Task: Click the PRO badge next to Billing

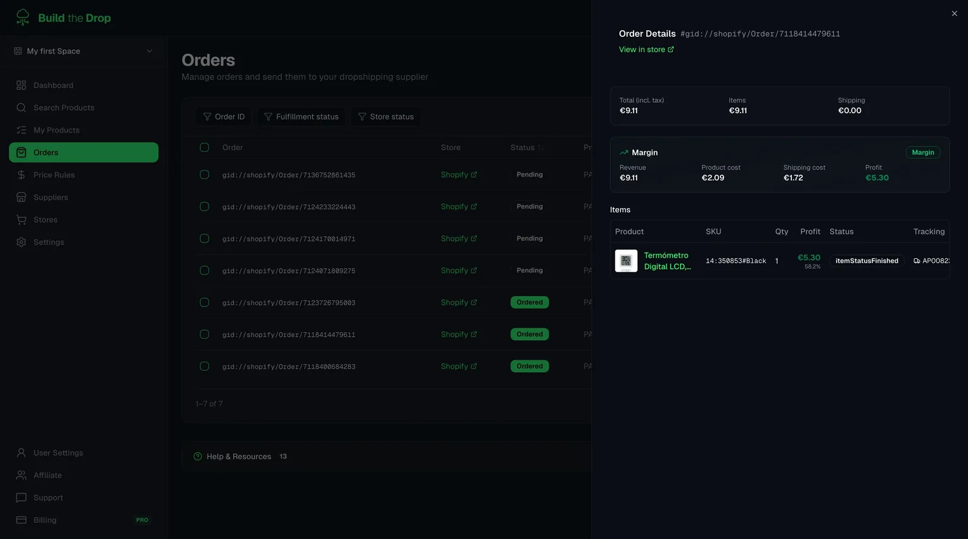Action: pos(142,520)
